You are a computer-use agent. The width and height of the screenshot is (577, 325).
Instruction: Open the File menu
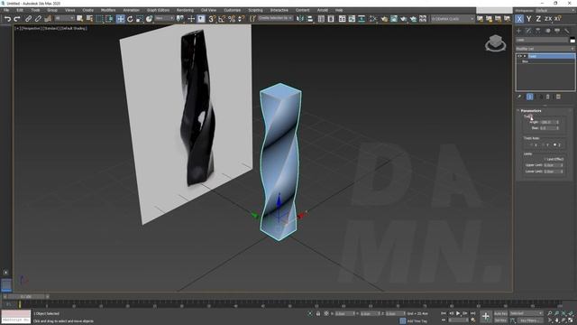6,10
